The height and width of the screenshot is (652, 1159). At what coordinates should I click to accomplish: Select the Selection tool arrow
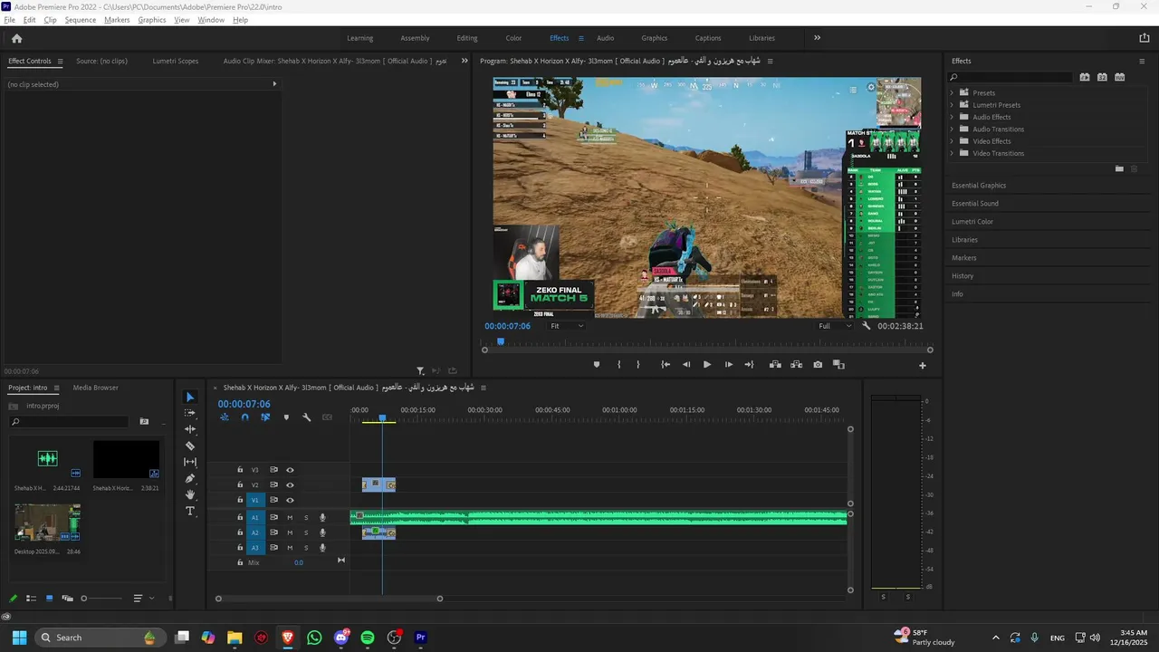(190, 398)
